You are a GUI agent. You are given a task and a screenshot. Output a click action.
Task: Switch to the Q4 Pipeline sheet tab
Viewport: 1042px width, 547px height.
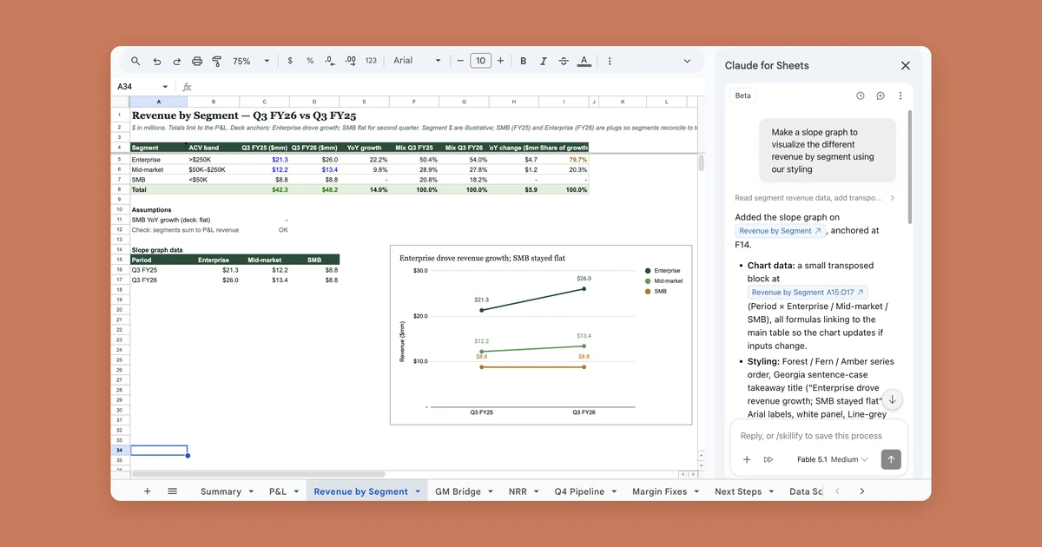579,491
